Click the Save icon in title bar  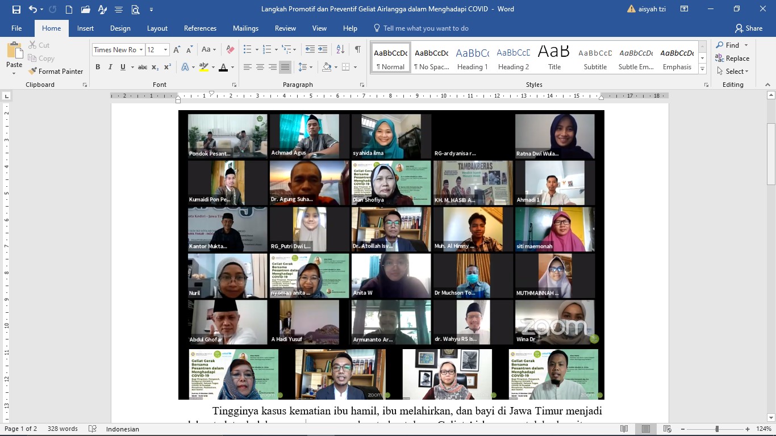[x=16, y=9]
